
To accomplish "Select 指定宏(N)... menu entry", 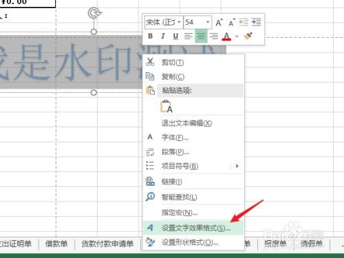I will tap(193, 213).
